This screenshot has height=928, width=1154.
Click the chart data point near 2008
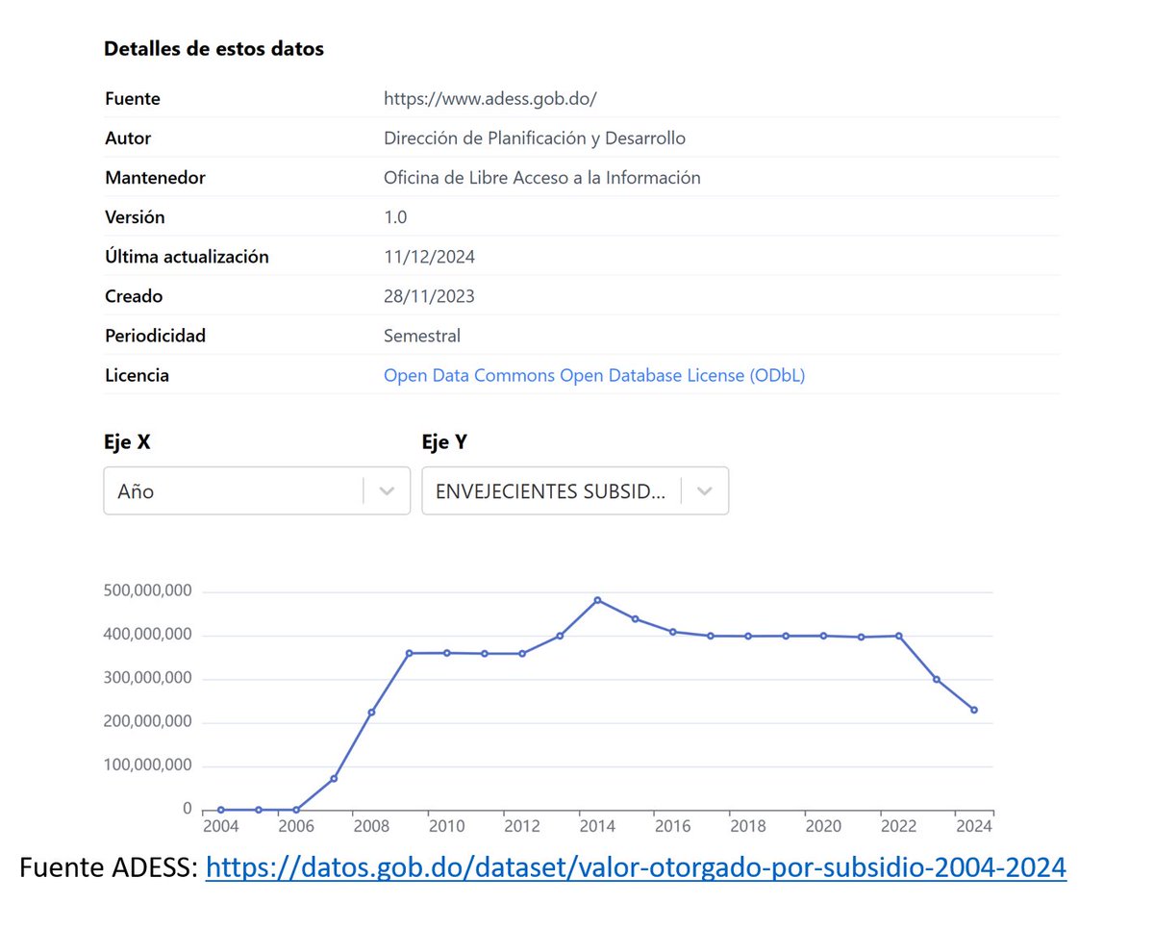(x=371, y=713)
